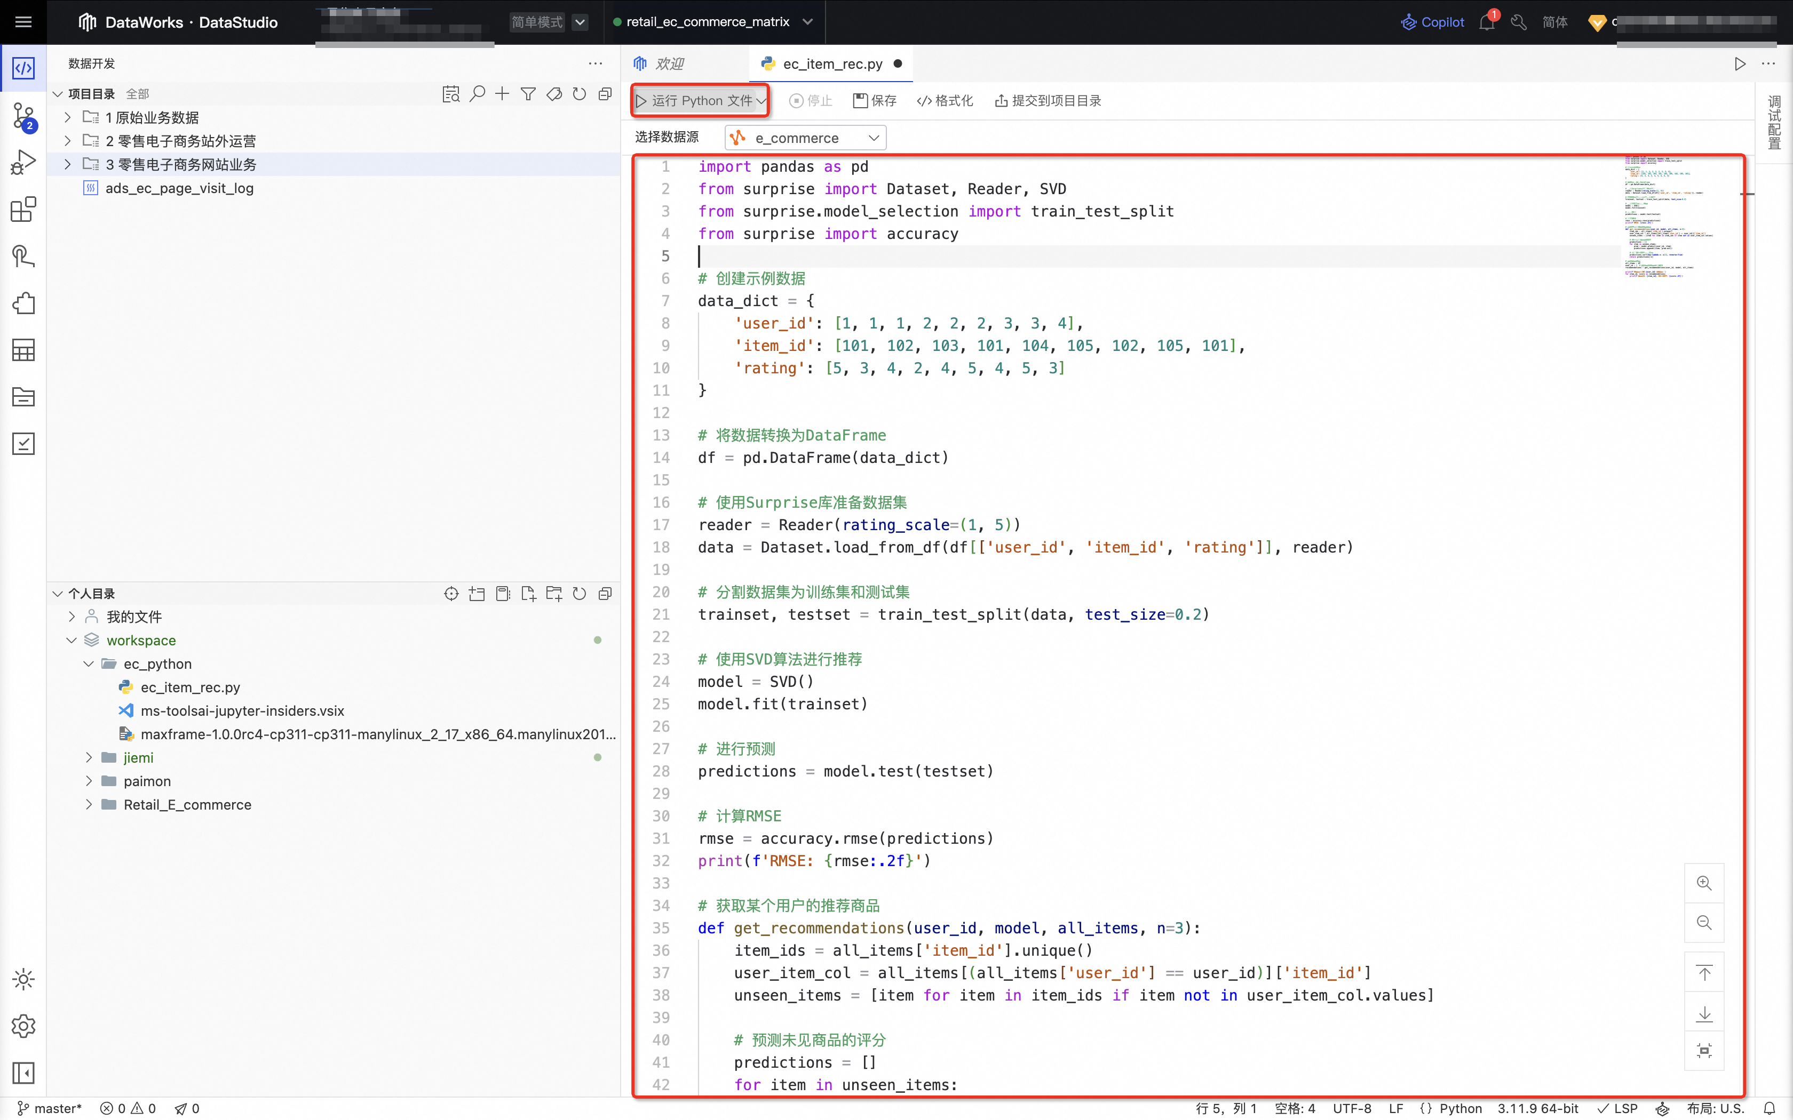Open source control sidebar icon with badge
This screenshot has height=1120, width=1793.
pyautogui.click(x=23, y=116)
